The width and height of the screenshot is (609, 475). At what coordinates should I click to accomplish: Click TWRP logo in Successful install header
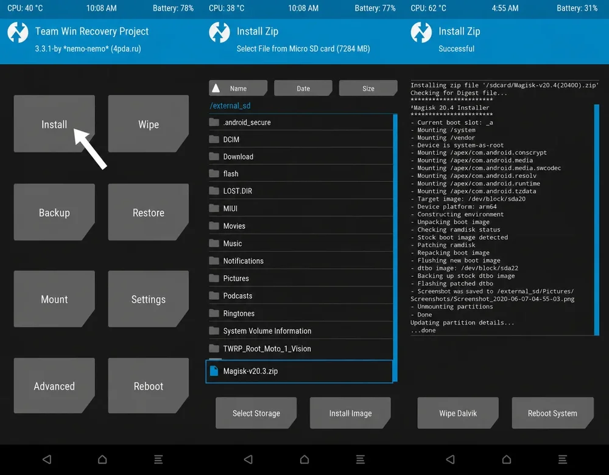point(421,32)
